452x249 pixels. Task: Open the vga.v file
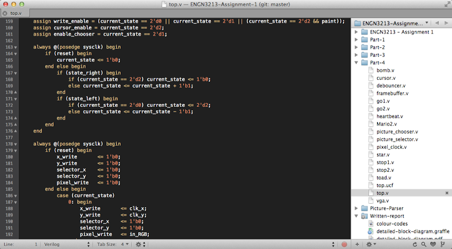(x=382, y=201)
